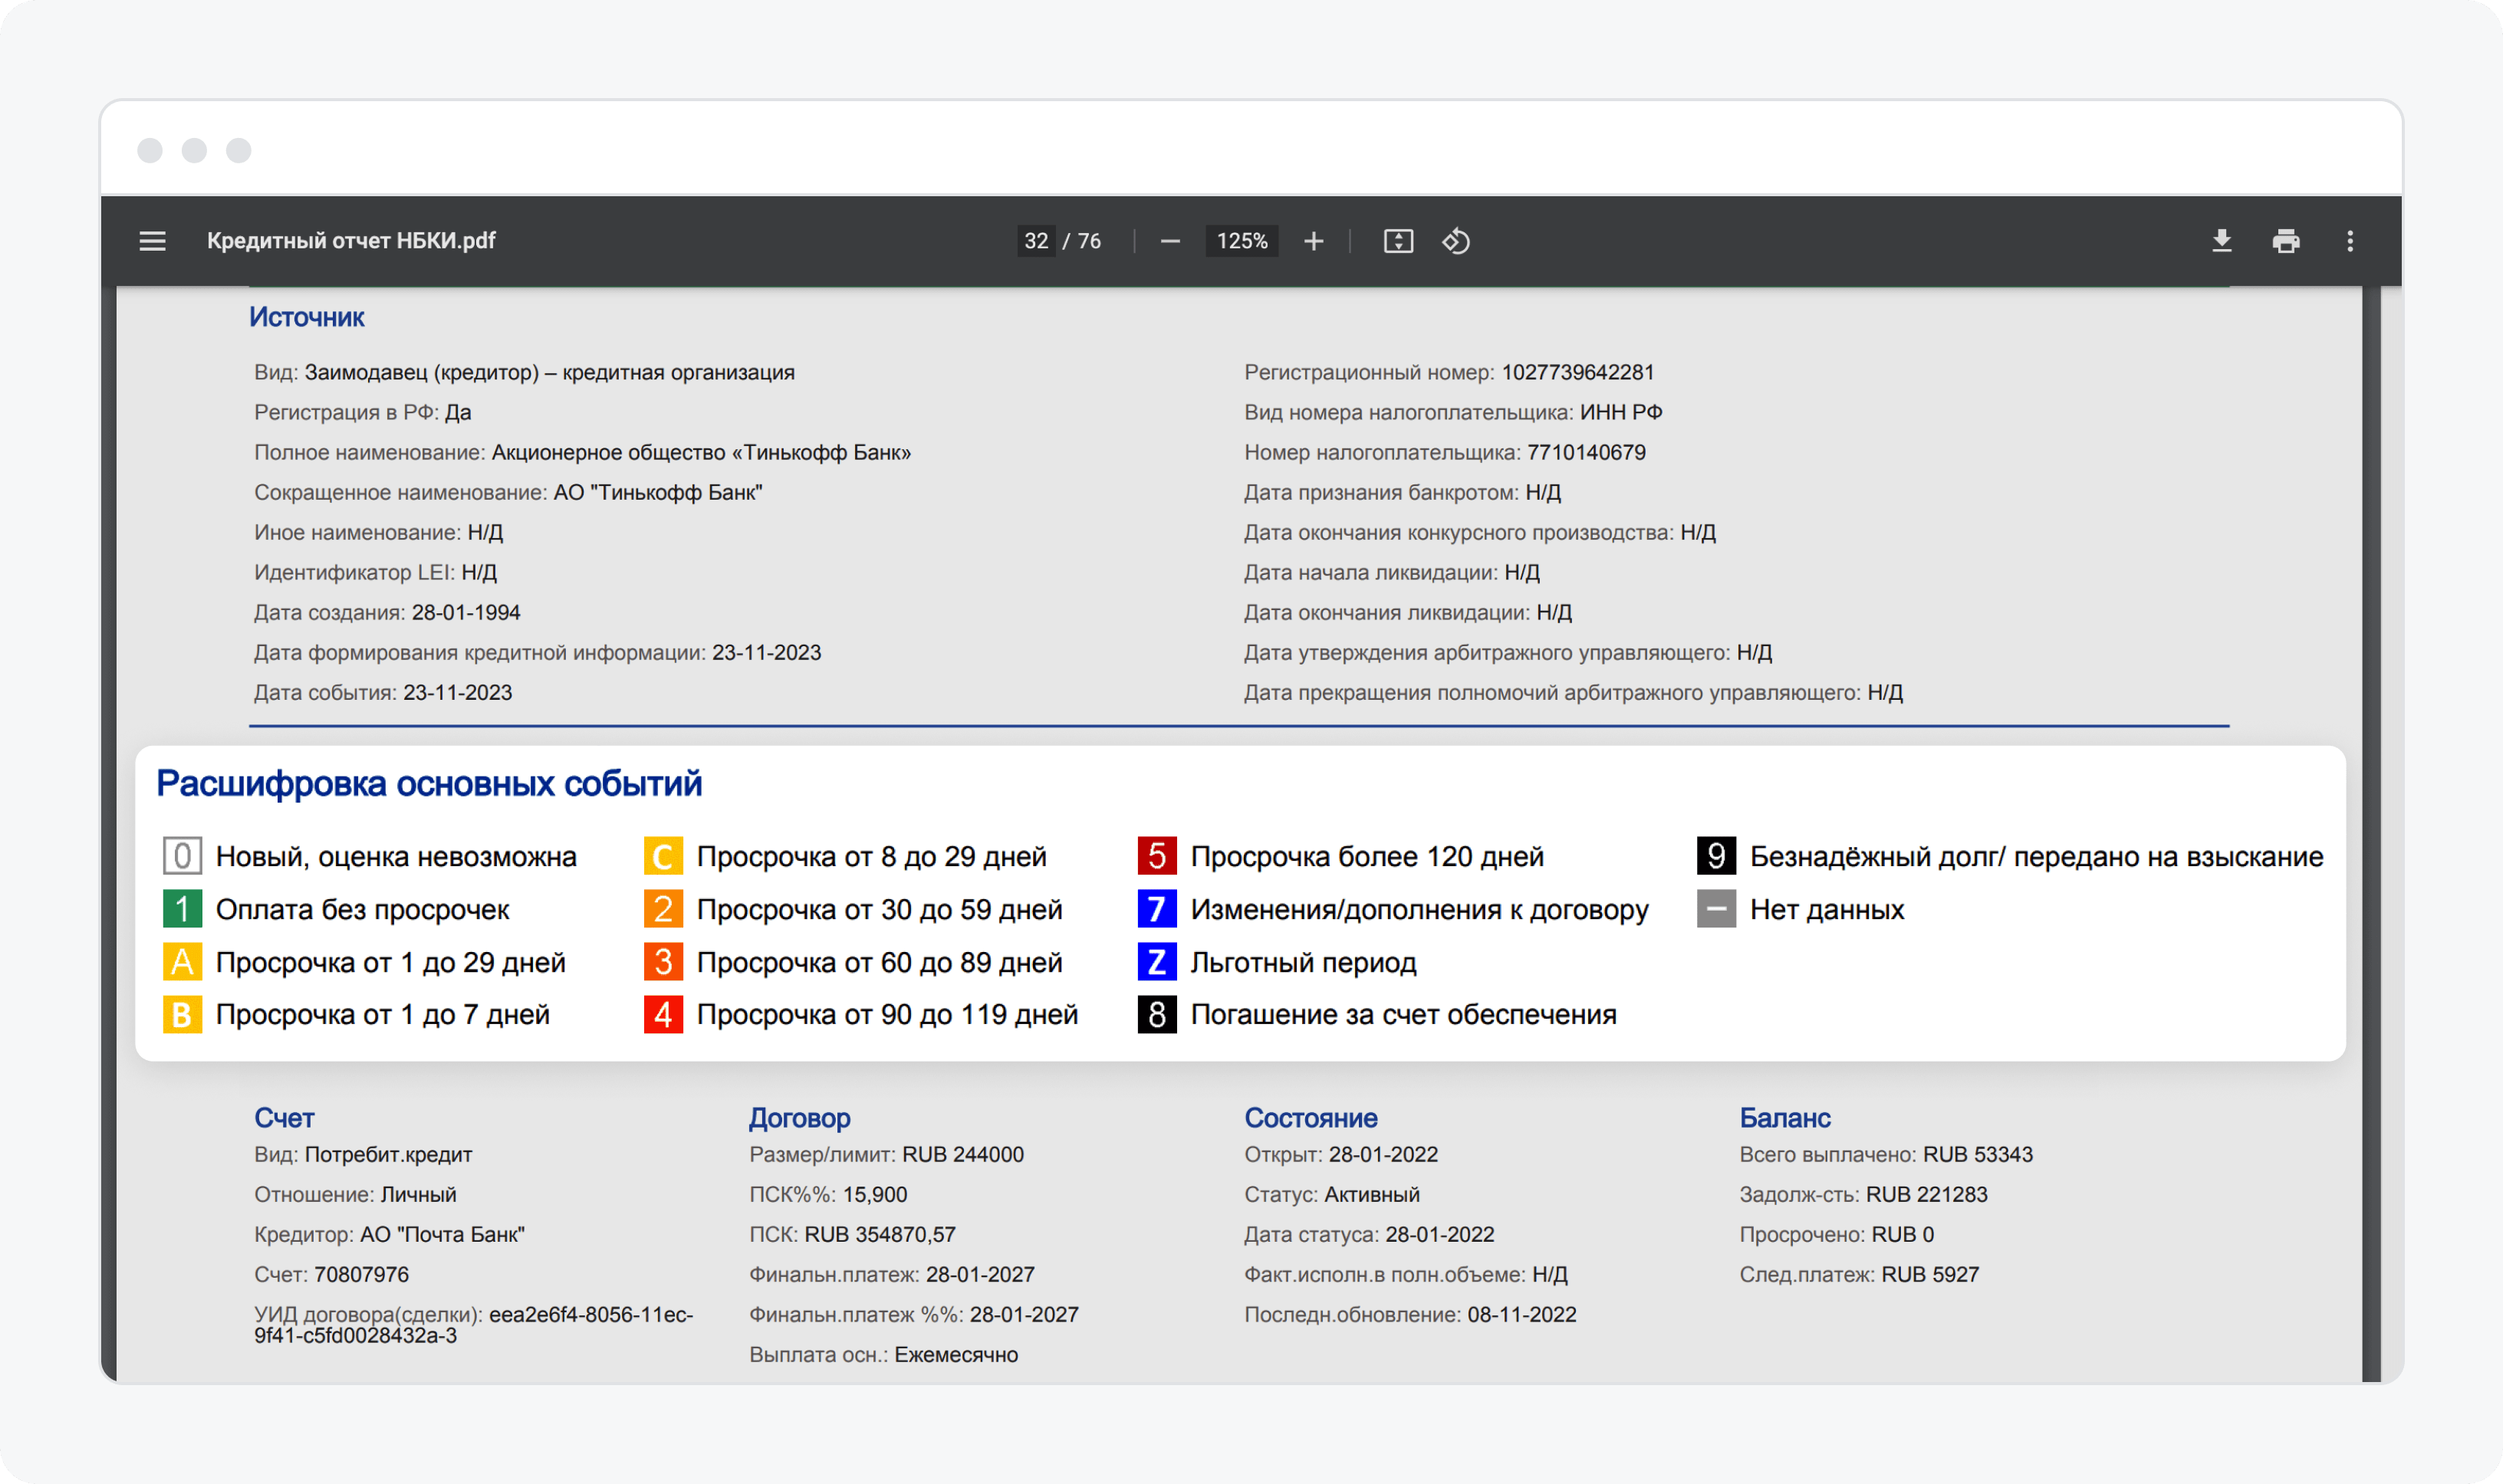Select taxpayer number 7710140679

tap(1586, 452)
